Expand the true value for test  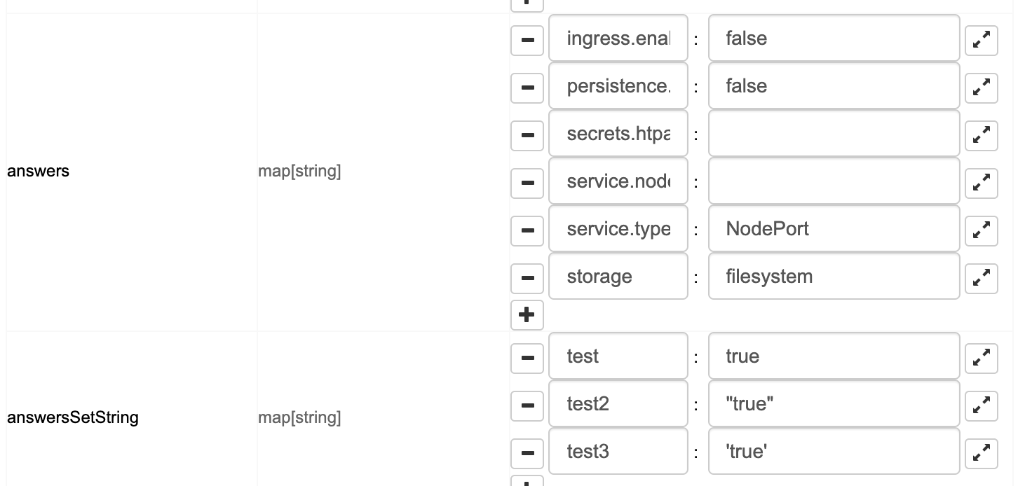(981, 358)
